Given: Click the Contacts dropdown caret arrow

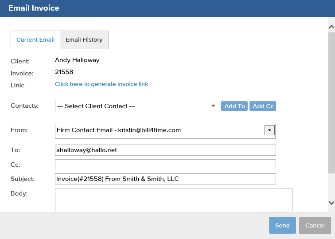Looking at the screenshot, I should click(x=213, y=106).
